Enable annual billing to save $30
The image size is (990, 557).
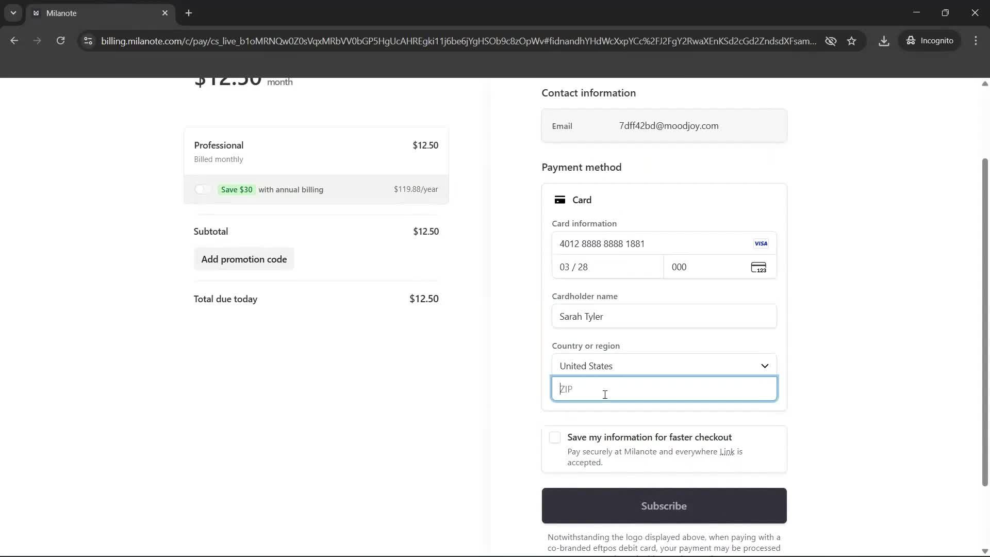coord(202,189)
